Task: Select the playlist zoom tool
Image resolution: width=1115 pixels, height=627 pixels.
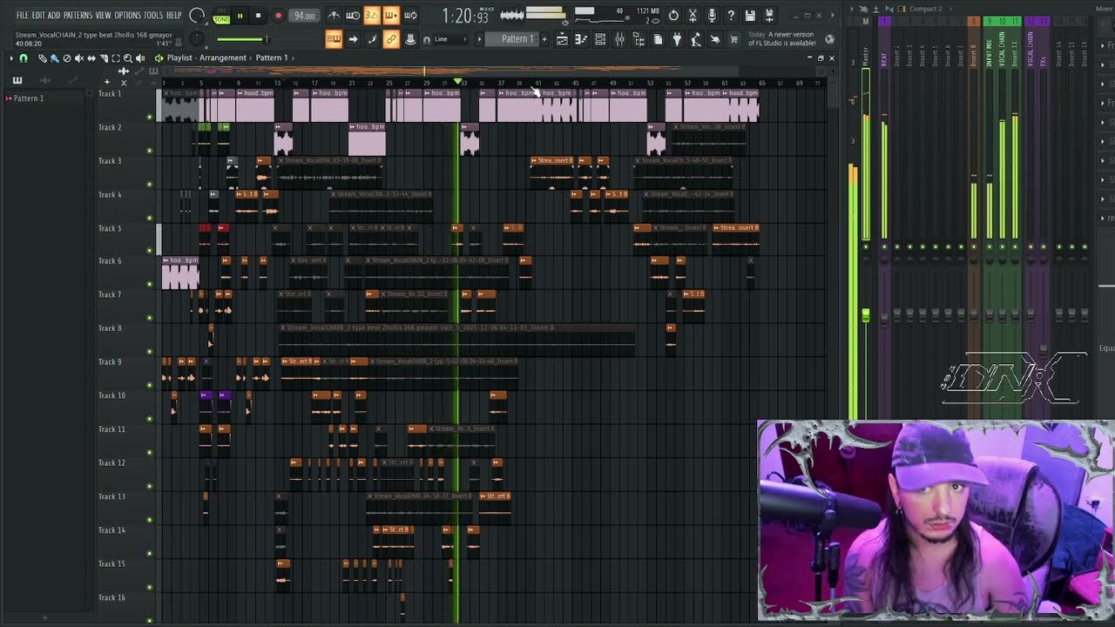Action: (x=128, y=58)
